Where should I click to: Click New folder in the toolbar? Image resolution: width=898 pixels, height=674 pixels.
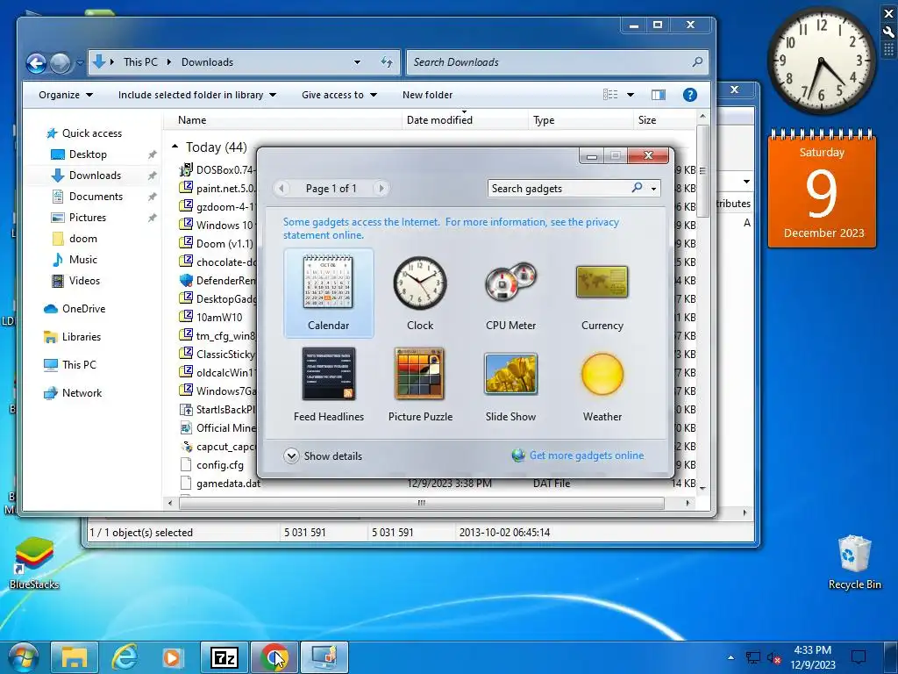pyautogui.click(x=427, y=95)
